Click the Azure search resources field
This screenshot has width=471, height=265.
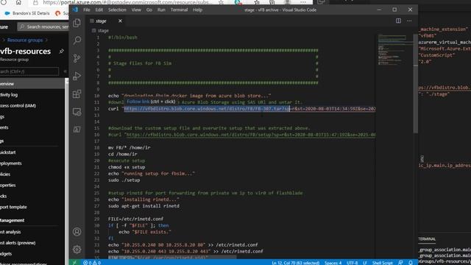point(43,26)
